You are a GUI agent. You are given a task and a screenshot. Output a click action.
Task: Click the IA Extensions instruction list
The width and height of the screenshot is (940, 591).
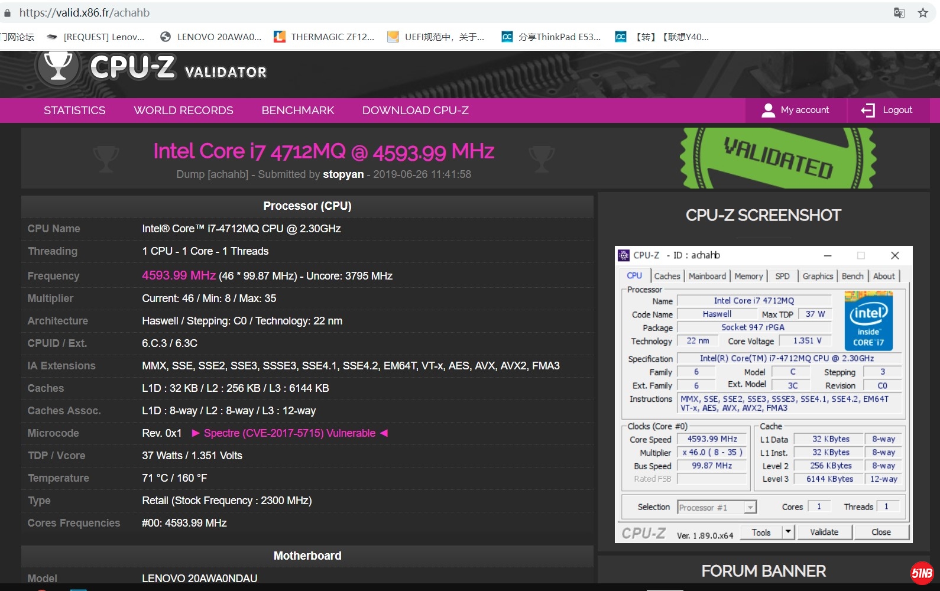pos(351,366)
